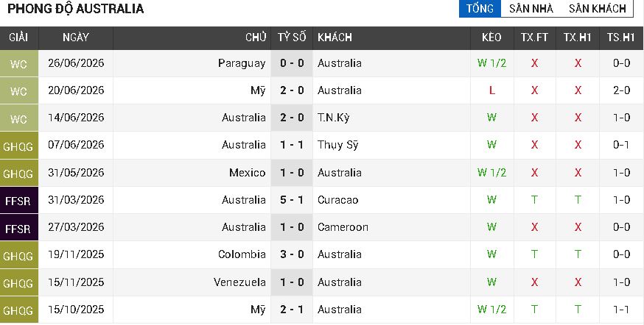This screenshot has width=644, height=325.
Task: Open the SÂN NHÀ tab
Action: click(531, 9)
